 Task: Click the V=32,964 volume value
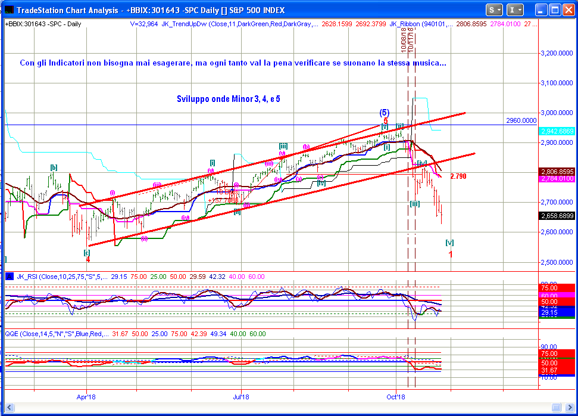point(144,24)
